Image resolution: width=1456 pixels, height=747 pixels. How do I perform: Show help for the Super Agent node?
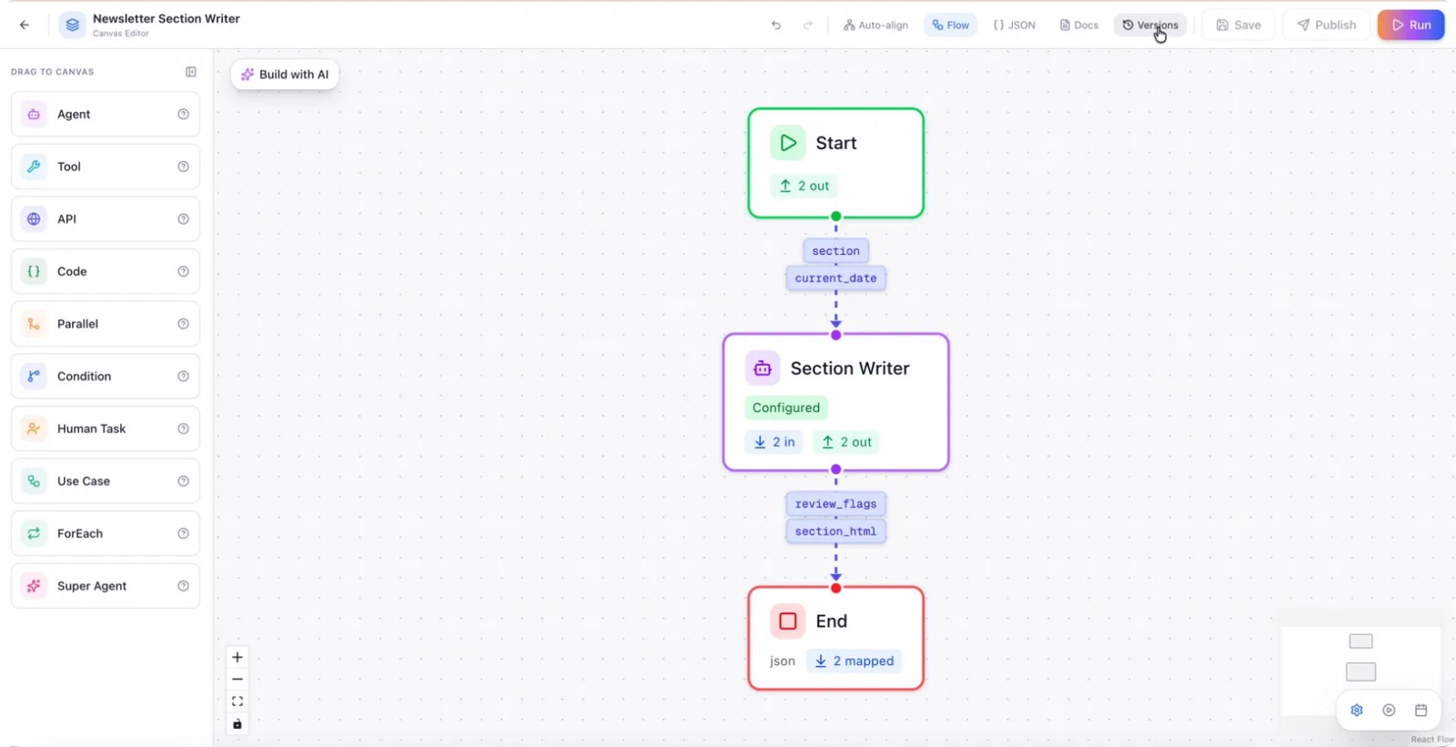(183, 586)
